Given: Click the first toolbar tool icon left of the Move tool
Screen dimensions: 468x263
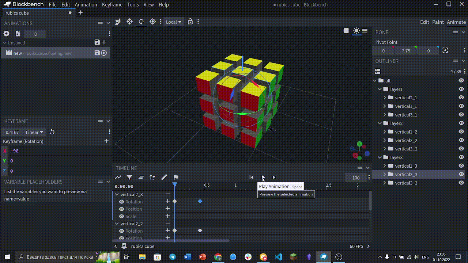Looking at the screenshot, I should (118, 22).
